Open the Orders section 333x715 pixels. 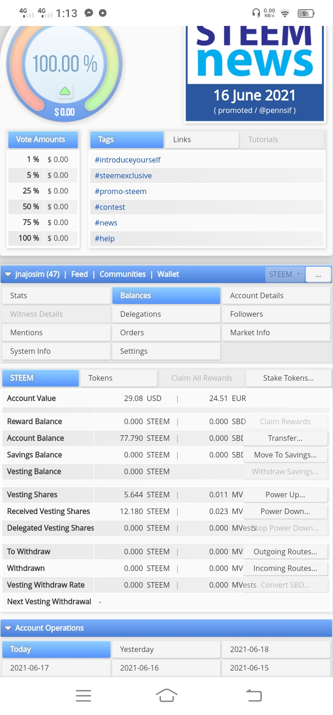[166, 332]
